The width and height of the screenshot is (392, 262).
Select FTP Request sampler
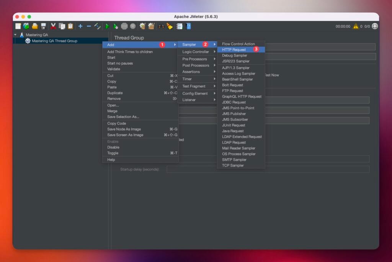coord(241,91)
